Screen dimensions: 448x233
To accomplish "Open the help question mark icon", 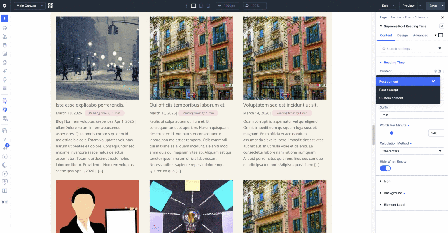I will [x=5, y=139].
